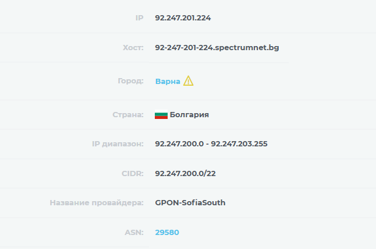Viewport: 376px width, 249px height.
Task: Click the ASN: label
Action: pos(134,233)
